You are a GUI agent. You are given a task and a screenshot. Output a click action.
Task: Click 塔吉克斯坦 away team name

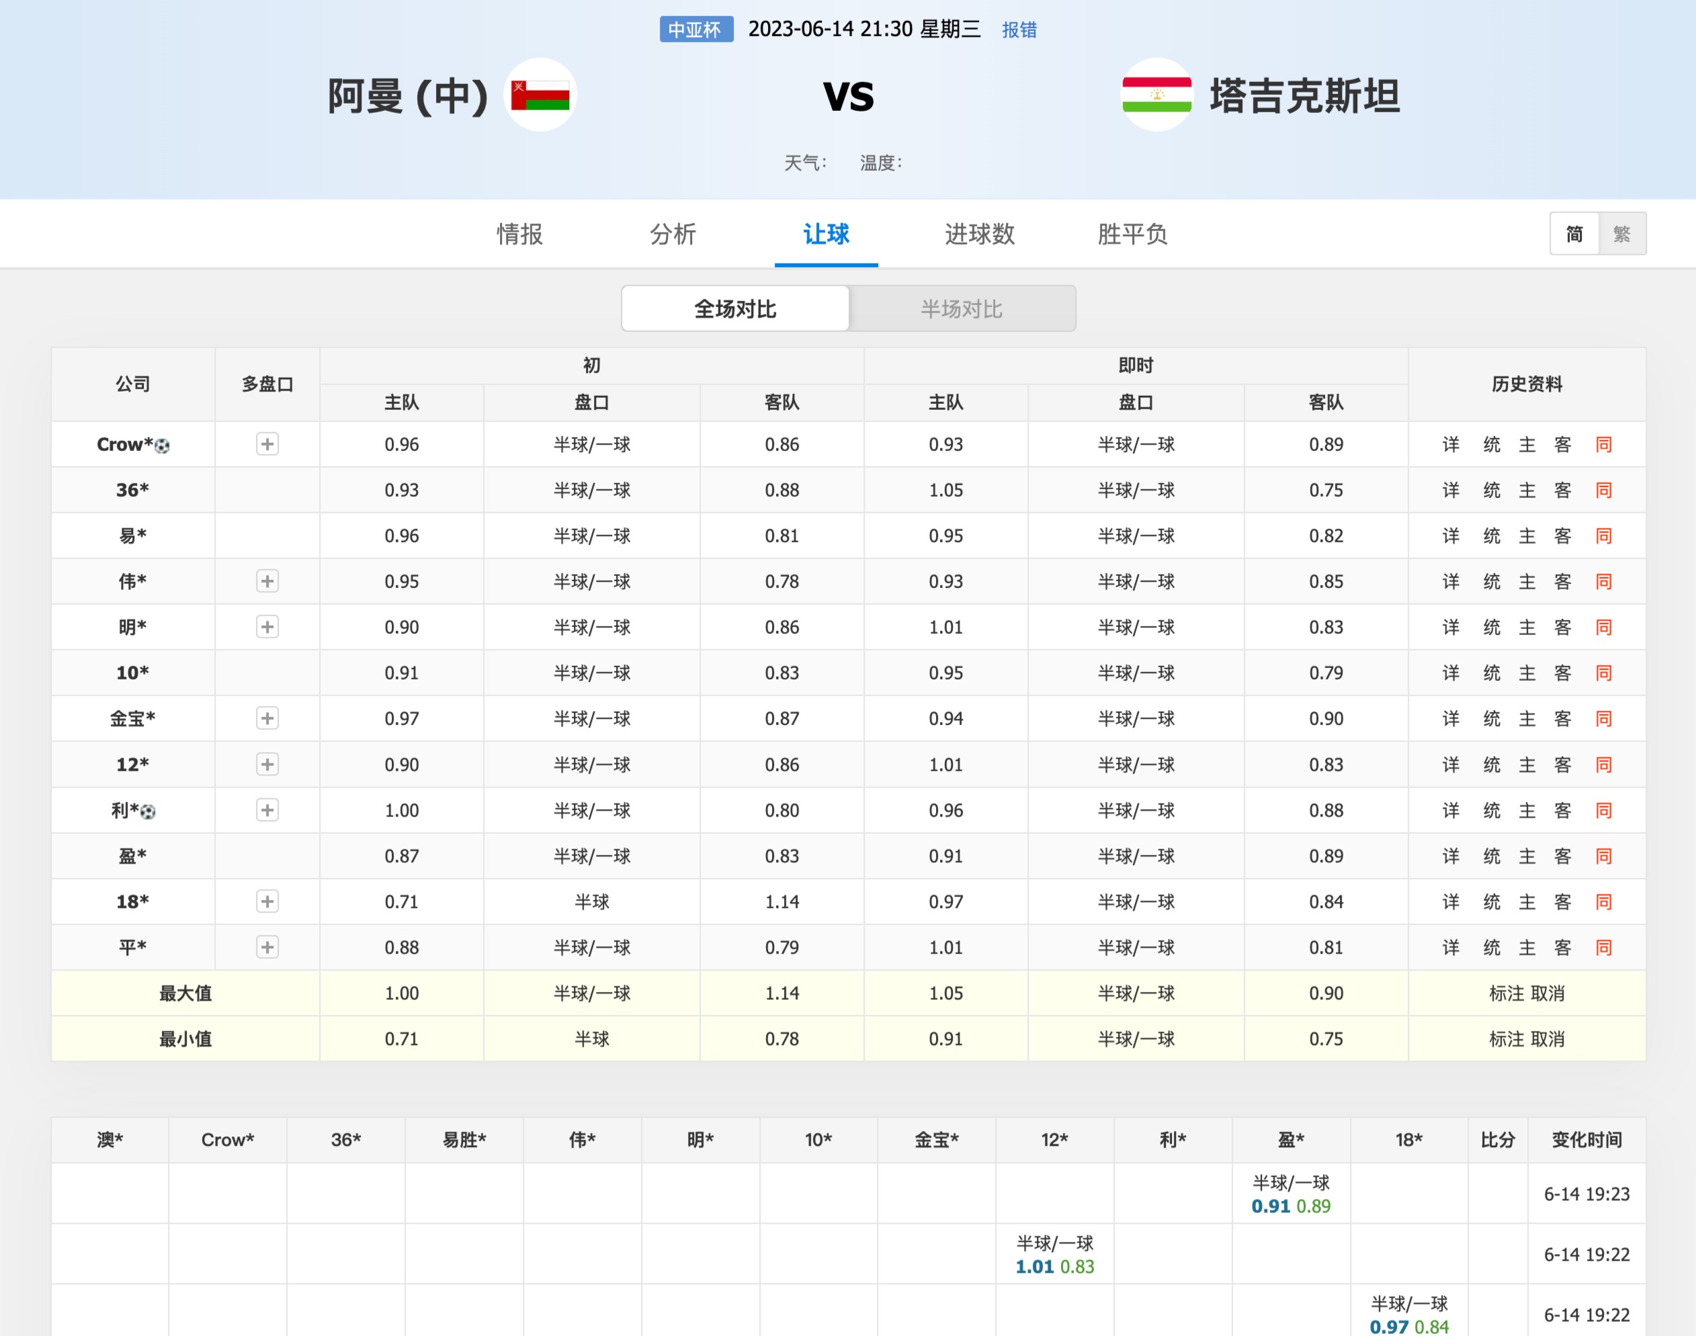click(x=1305, y=96)
